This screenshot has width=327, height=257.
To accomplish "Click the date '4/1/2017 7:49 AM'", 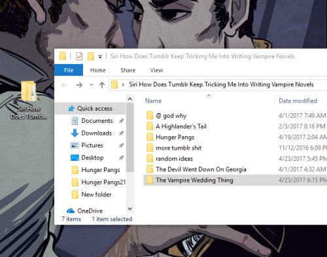I will click(302, 116).
